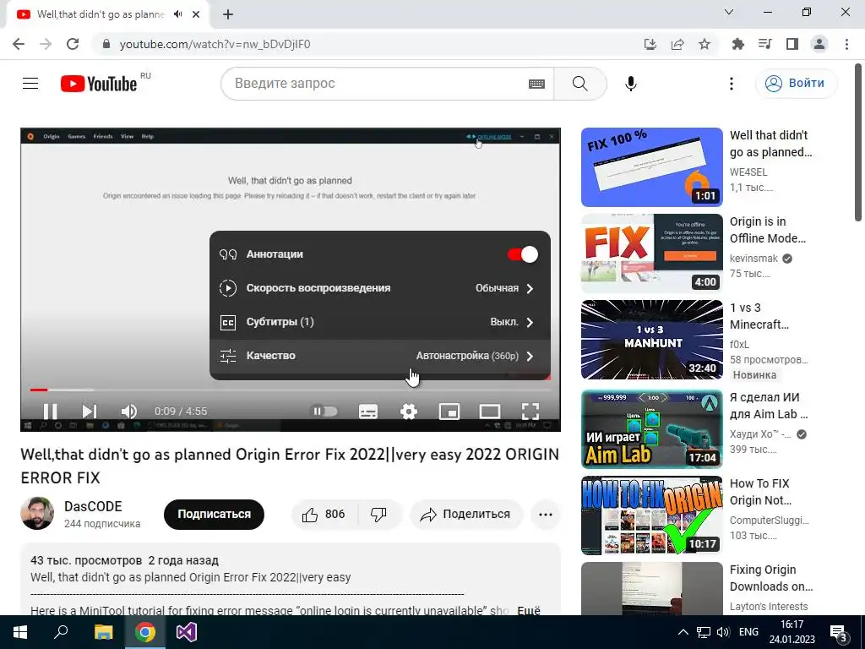Screen dimensions: 865x649
Task: Reload the page
Action: click(73, 44)
